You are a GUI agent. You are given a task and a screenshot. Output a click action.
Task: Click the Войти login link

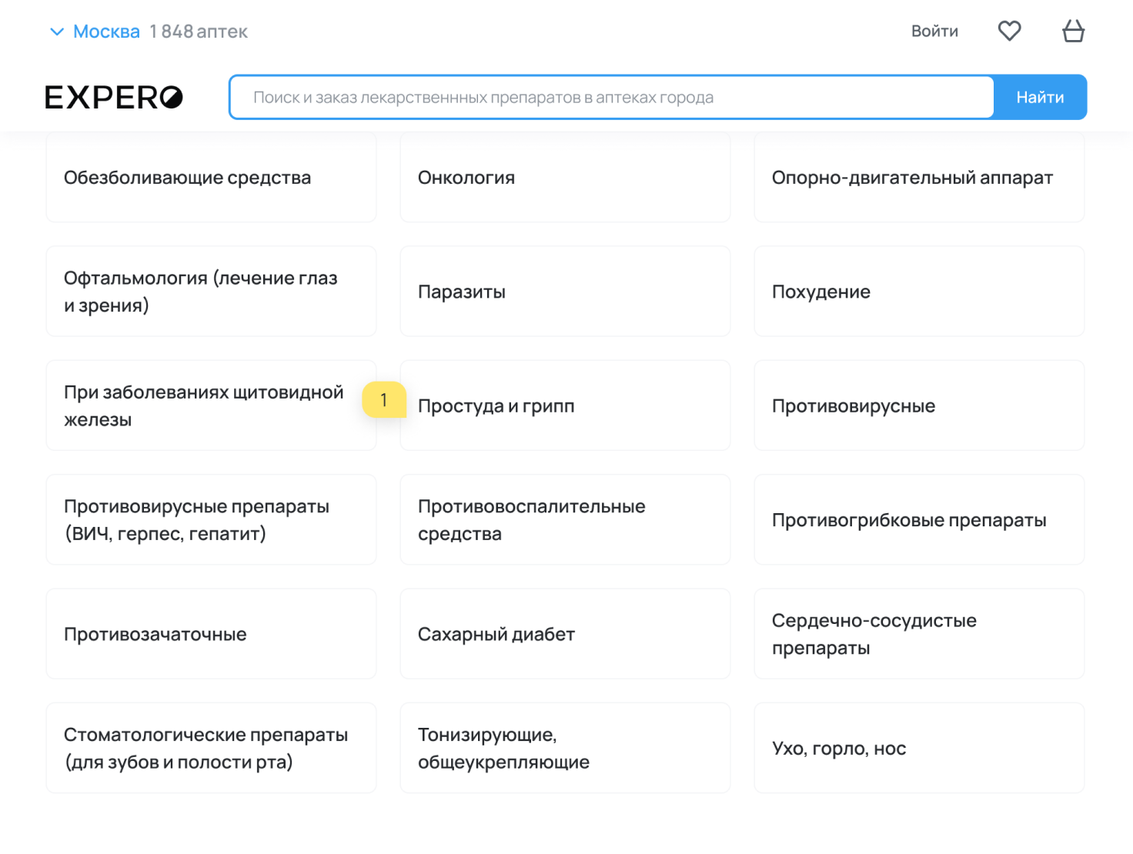(934, 32)
